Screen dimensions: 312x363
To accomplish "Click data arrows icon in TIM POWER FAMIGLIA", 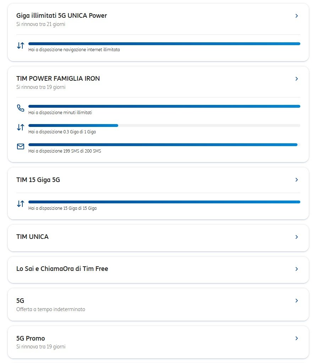I will point(21,127).
